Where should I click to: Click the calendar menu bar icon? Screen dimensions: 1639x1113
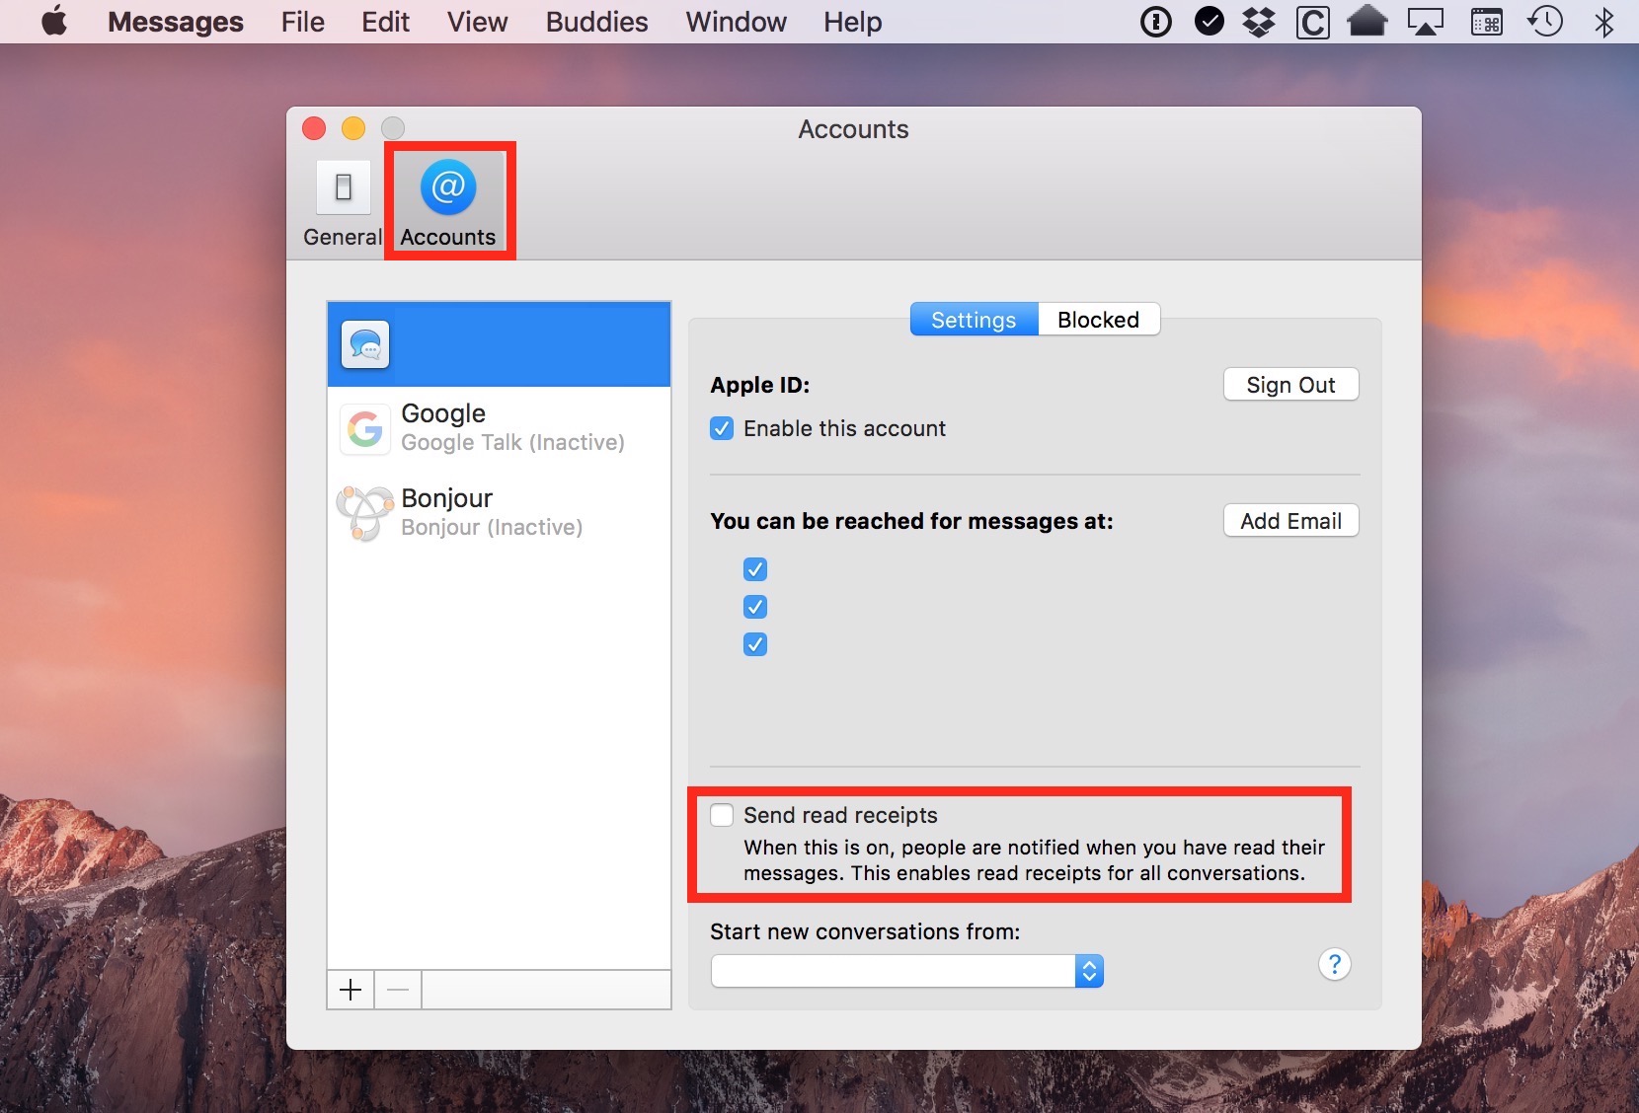1487,22
